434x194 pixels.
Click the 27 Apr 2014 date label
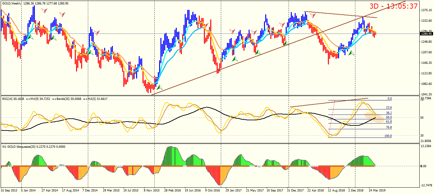click(x=50, y=190)
